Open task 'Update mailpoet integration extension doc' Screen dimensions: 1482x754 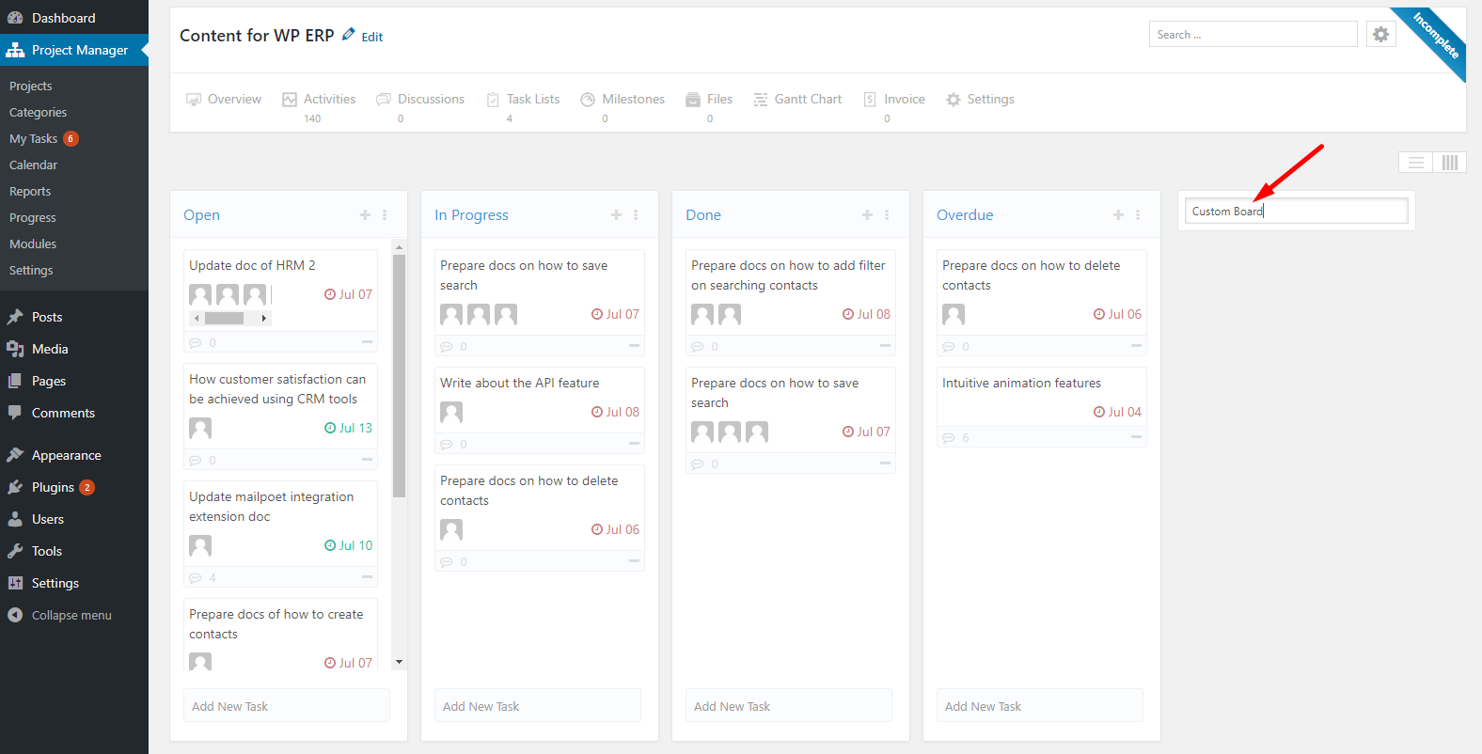point(272,506)
